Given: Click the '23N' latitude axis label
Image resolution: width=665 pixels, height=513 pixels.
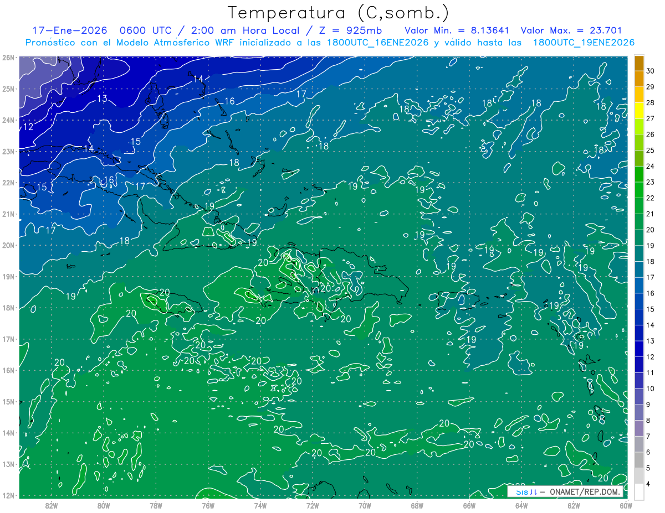Looking at the screenshot, I should [x=8, y=151].
